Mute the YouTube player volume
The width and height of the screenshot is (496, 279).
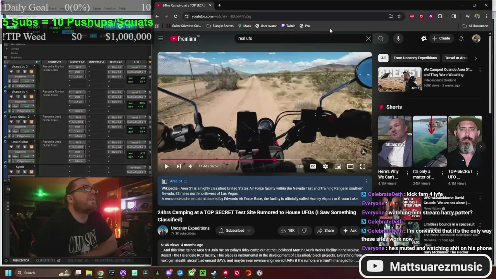click(190, 166)
